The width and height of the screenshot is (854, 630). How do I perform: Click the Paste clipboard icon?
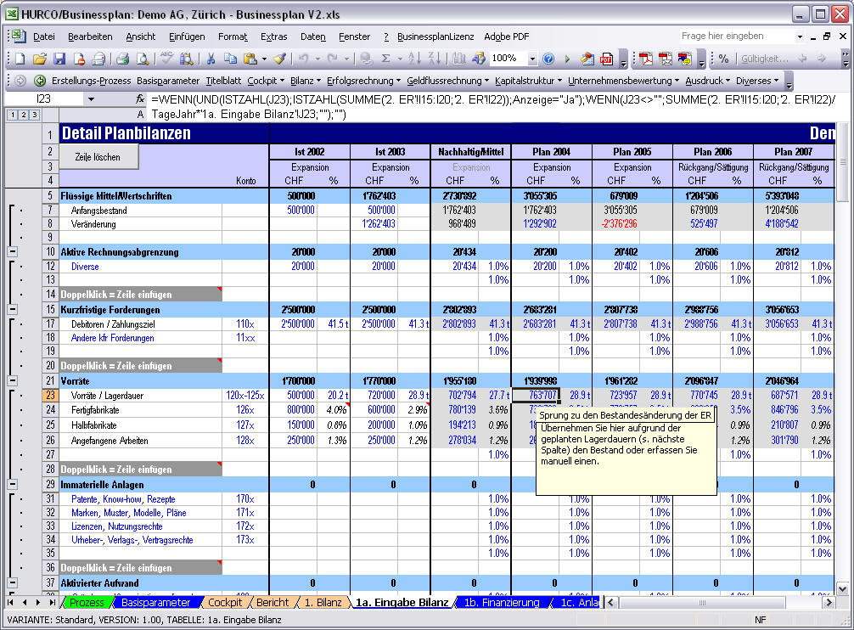click(250, 59)
